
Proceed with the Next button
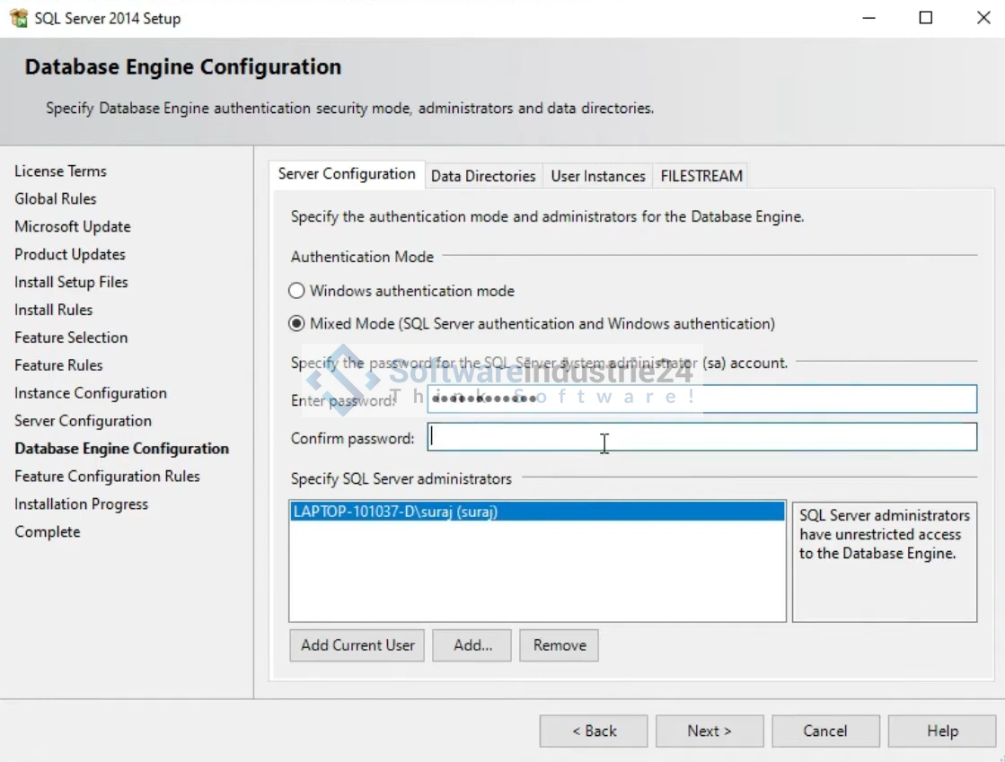tap(710, 731)
